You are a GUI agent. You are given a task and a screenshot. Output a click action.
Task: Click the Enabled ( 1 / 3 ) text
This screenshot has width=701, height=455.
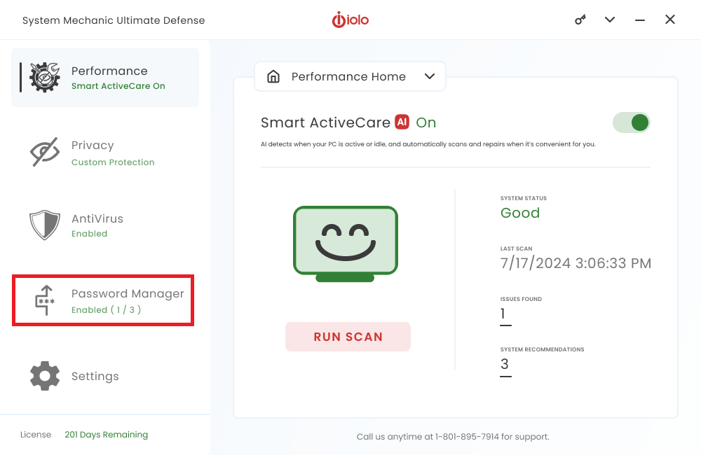(x=107, y=310)
